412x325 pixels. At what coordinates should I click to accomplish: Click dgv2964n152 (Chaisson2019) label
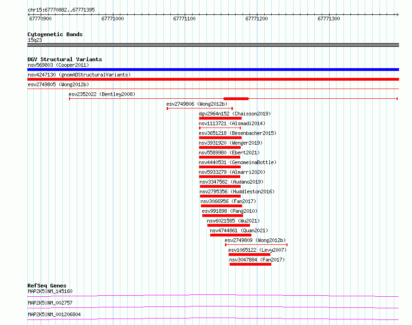pyautogui.click(x=235, y=114)
